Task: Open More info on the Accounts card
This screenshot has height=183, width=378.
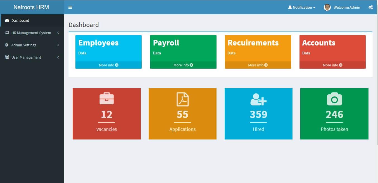Action: click(332, 65)
